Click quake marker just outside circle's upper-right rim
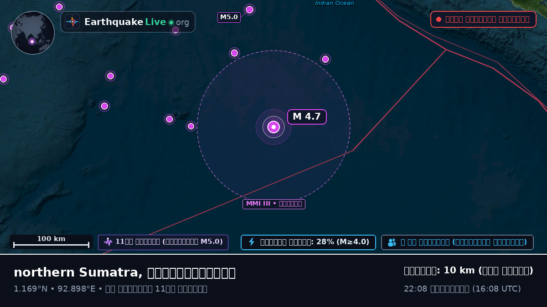 click(325, 59)
